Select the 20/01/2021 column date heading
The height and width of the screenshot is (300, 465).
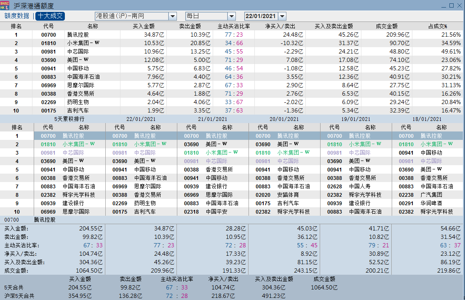click(284, 119)
